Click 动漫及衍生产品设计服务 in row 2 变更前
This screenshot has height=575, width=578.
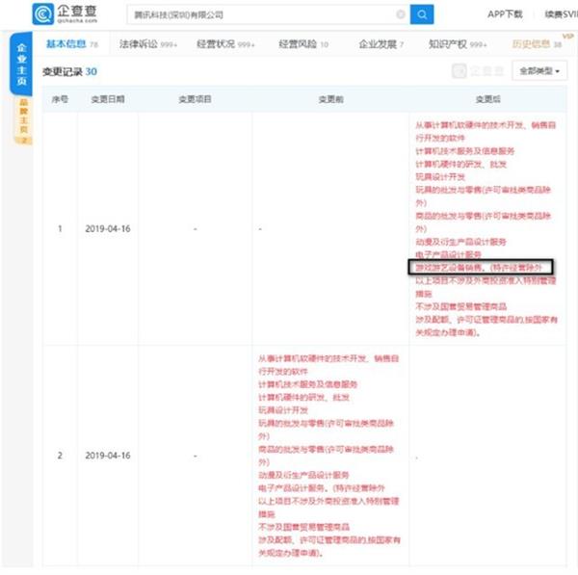(x=303, y=475)
